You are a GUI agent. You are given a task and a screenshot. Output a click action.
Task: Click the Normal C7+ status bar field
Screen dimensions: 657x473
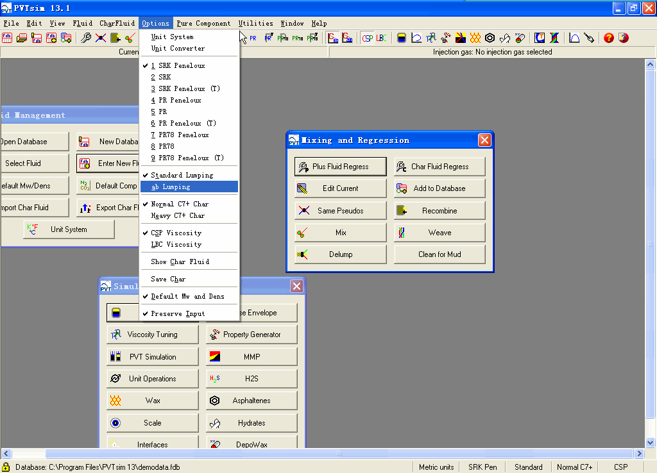[x=574, y=467]
